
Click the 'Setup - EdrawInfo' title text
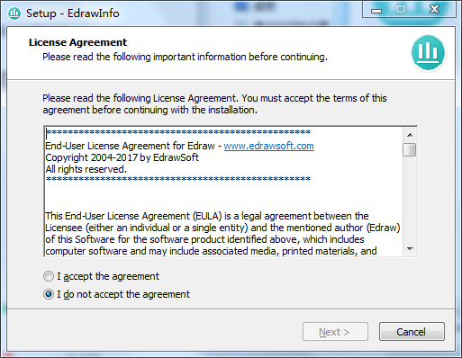click(x=73, y=13)
